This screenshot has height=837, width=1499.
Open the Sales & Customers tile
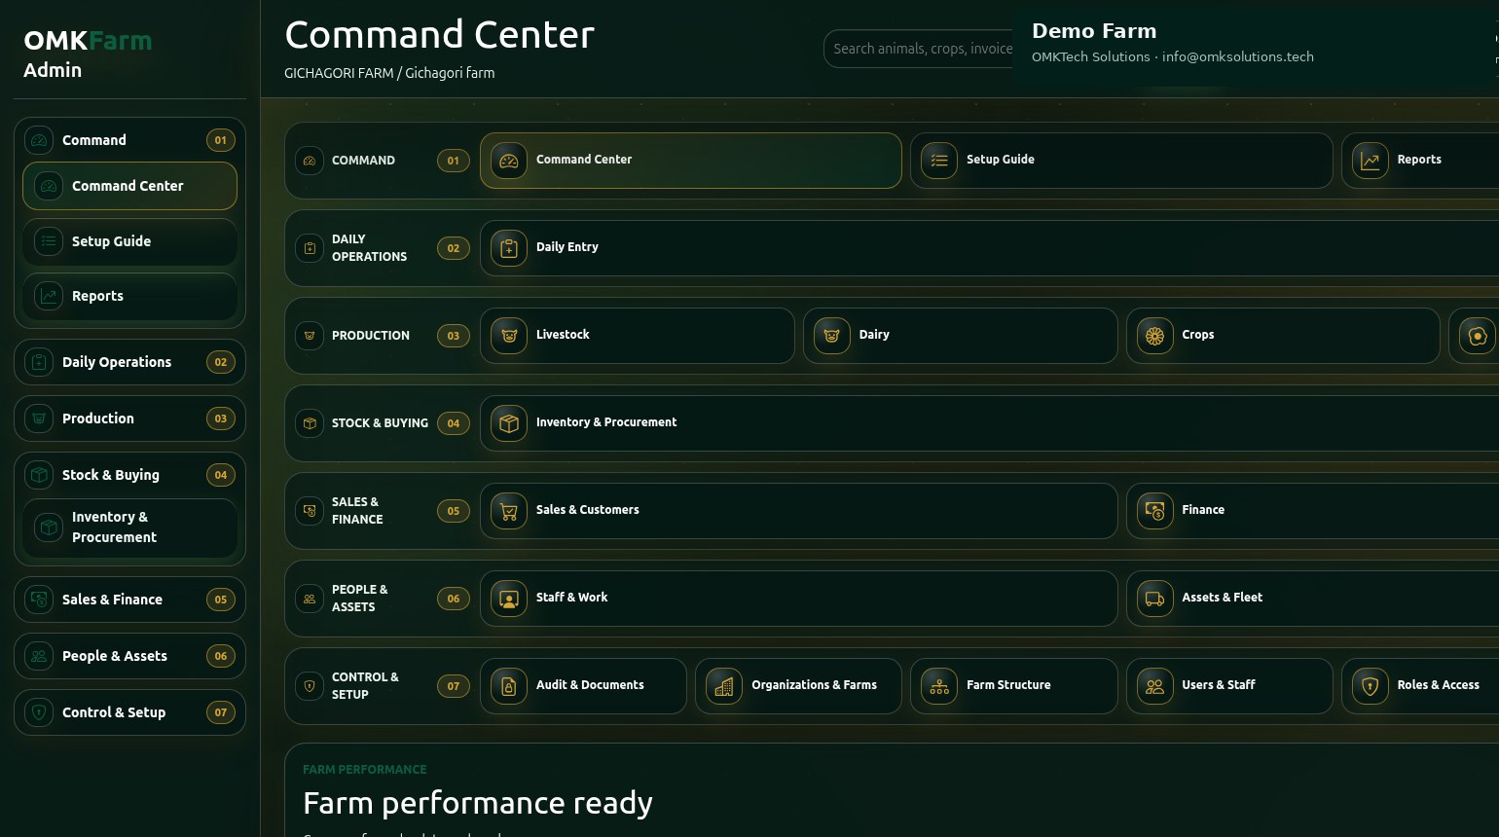pos(799,511)
